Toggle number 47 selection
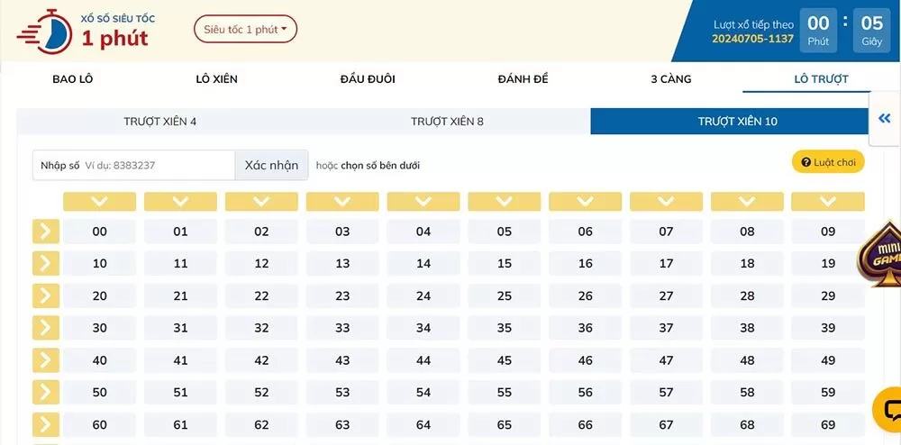Screen dimensions: 901x445 (666, 360)
